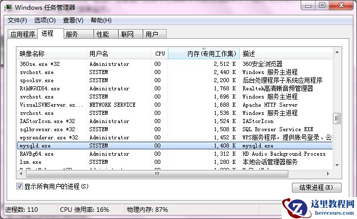357x219 pixels.
Task: Click the HD Audio Background Process description
Action: [284, 154]
